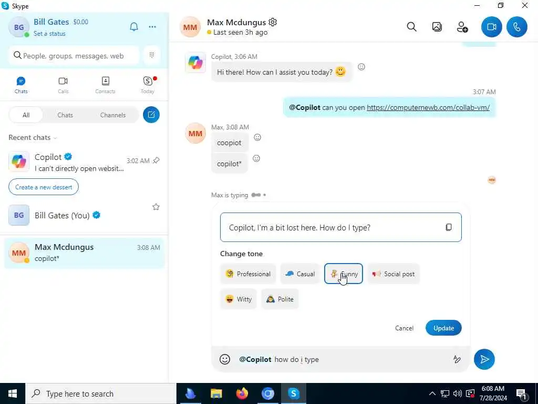Choose the Casual tone
Screen dimensions: 538x404
point(300,274)
